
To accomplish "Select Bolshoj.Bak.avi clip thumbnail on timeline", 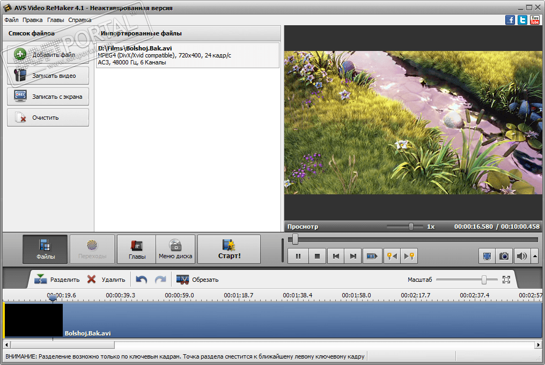I will click(x=34, y=320).
